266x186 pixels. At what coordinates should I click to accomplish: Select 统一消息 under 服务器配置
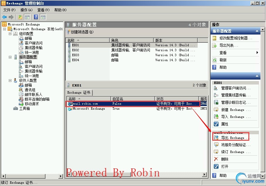coord(32,76)
